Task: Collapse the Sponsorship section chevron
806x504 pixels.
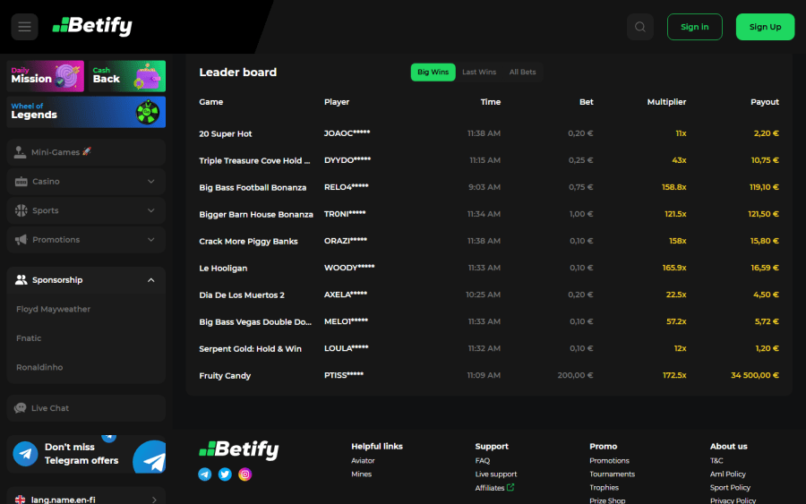Action: (x=151, y=280)
